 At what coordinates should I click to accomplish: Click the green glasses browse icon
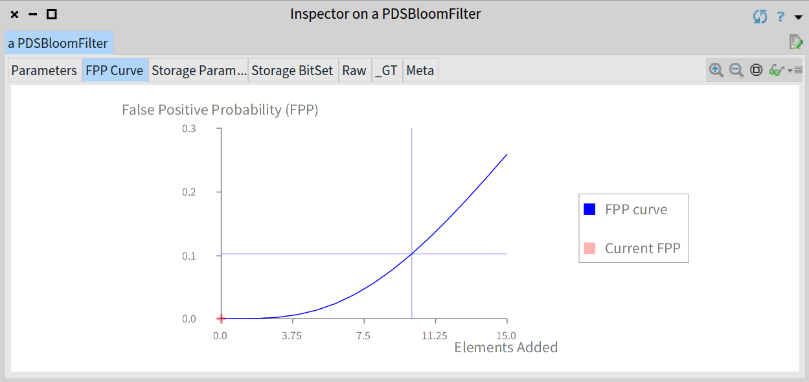click(x=777, y=70)
